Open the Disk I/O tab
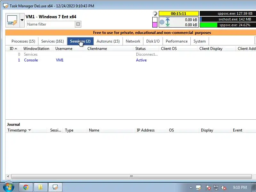 [153, 41]
